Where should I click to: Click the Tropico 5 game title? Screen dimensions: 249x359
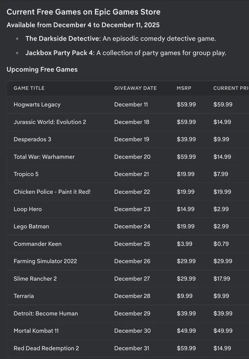[x=26, y=174]
